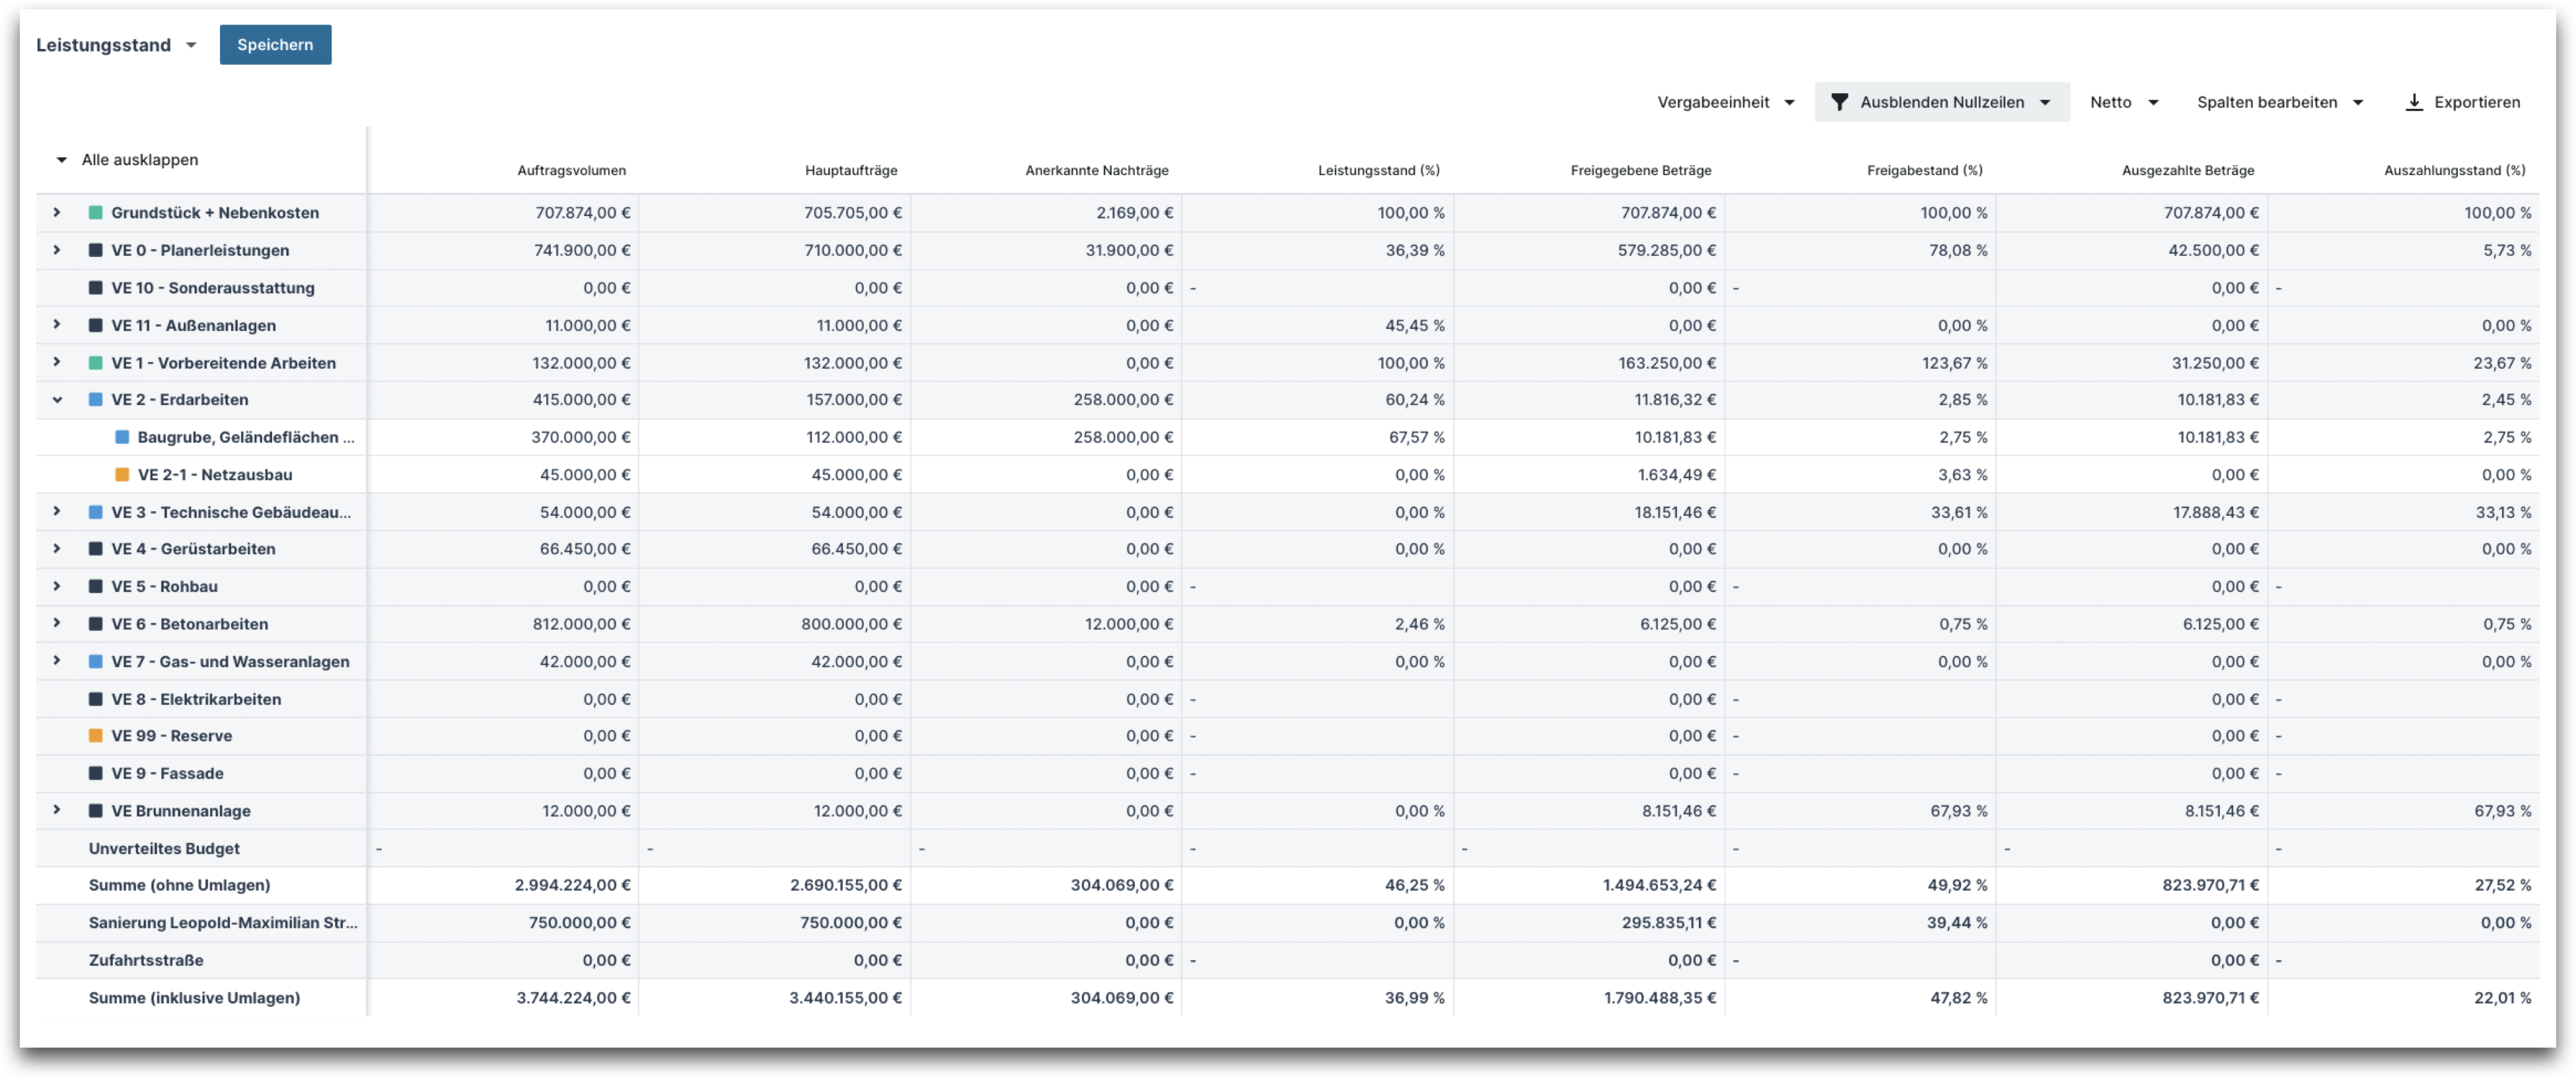Collapse the VE 2 - Erdarbeiten row
Screen dimensions: 2576x1078
coord(57,400)
